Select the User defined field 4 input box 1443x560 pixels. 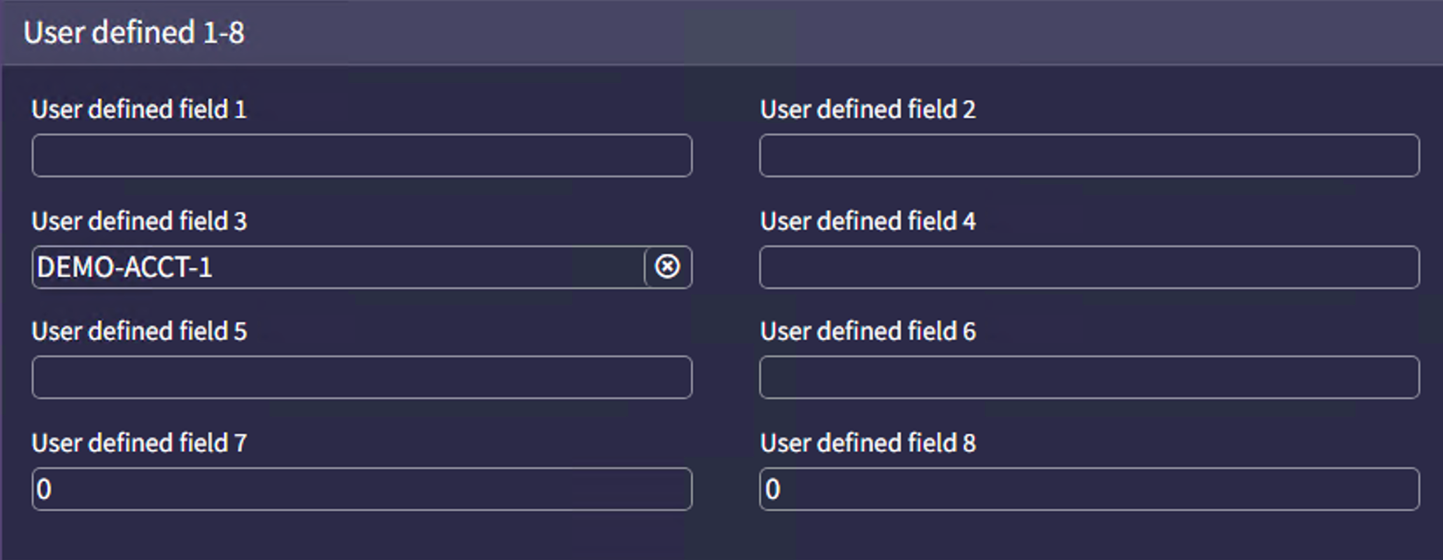point(1089,266)
